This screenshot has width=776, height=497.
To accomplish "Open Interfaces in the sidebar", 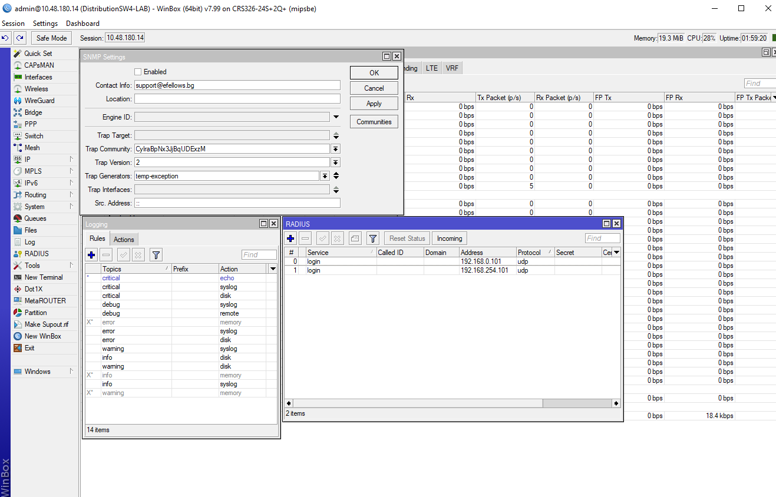I will pyautogui.click(x=38, y=77).
